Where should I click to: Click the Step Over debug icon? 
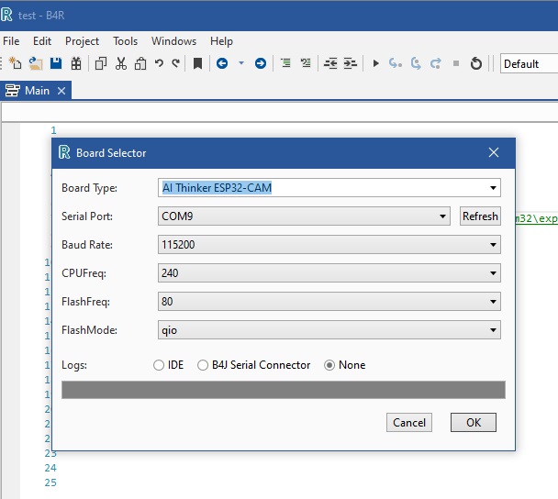pos(416,63)
